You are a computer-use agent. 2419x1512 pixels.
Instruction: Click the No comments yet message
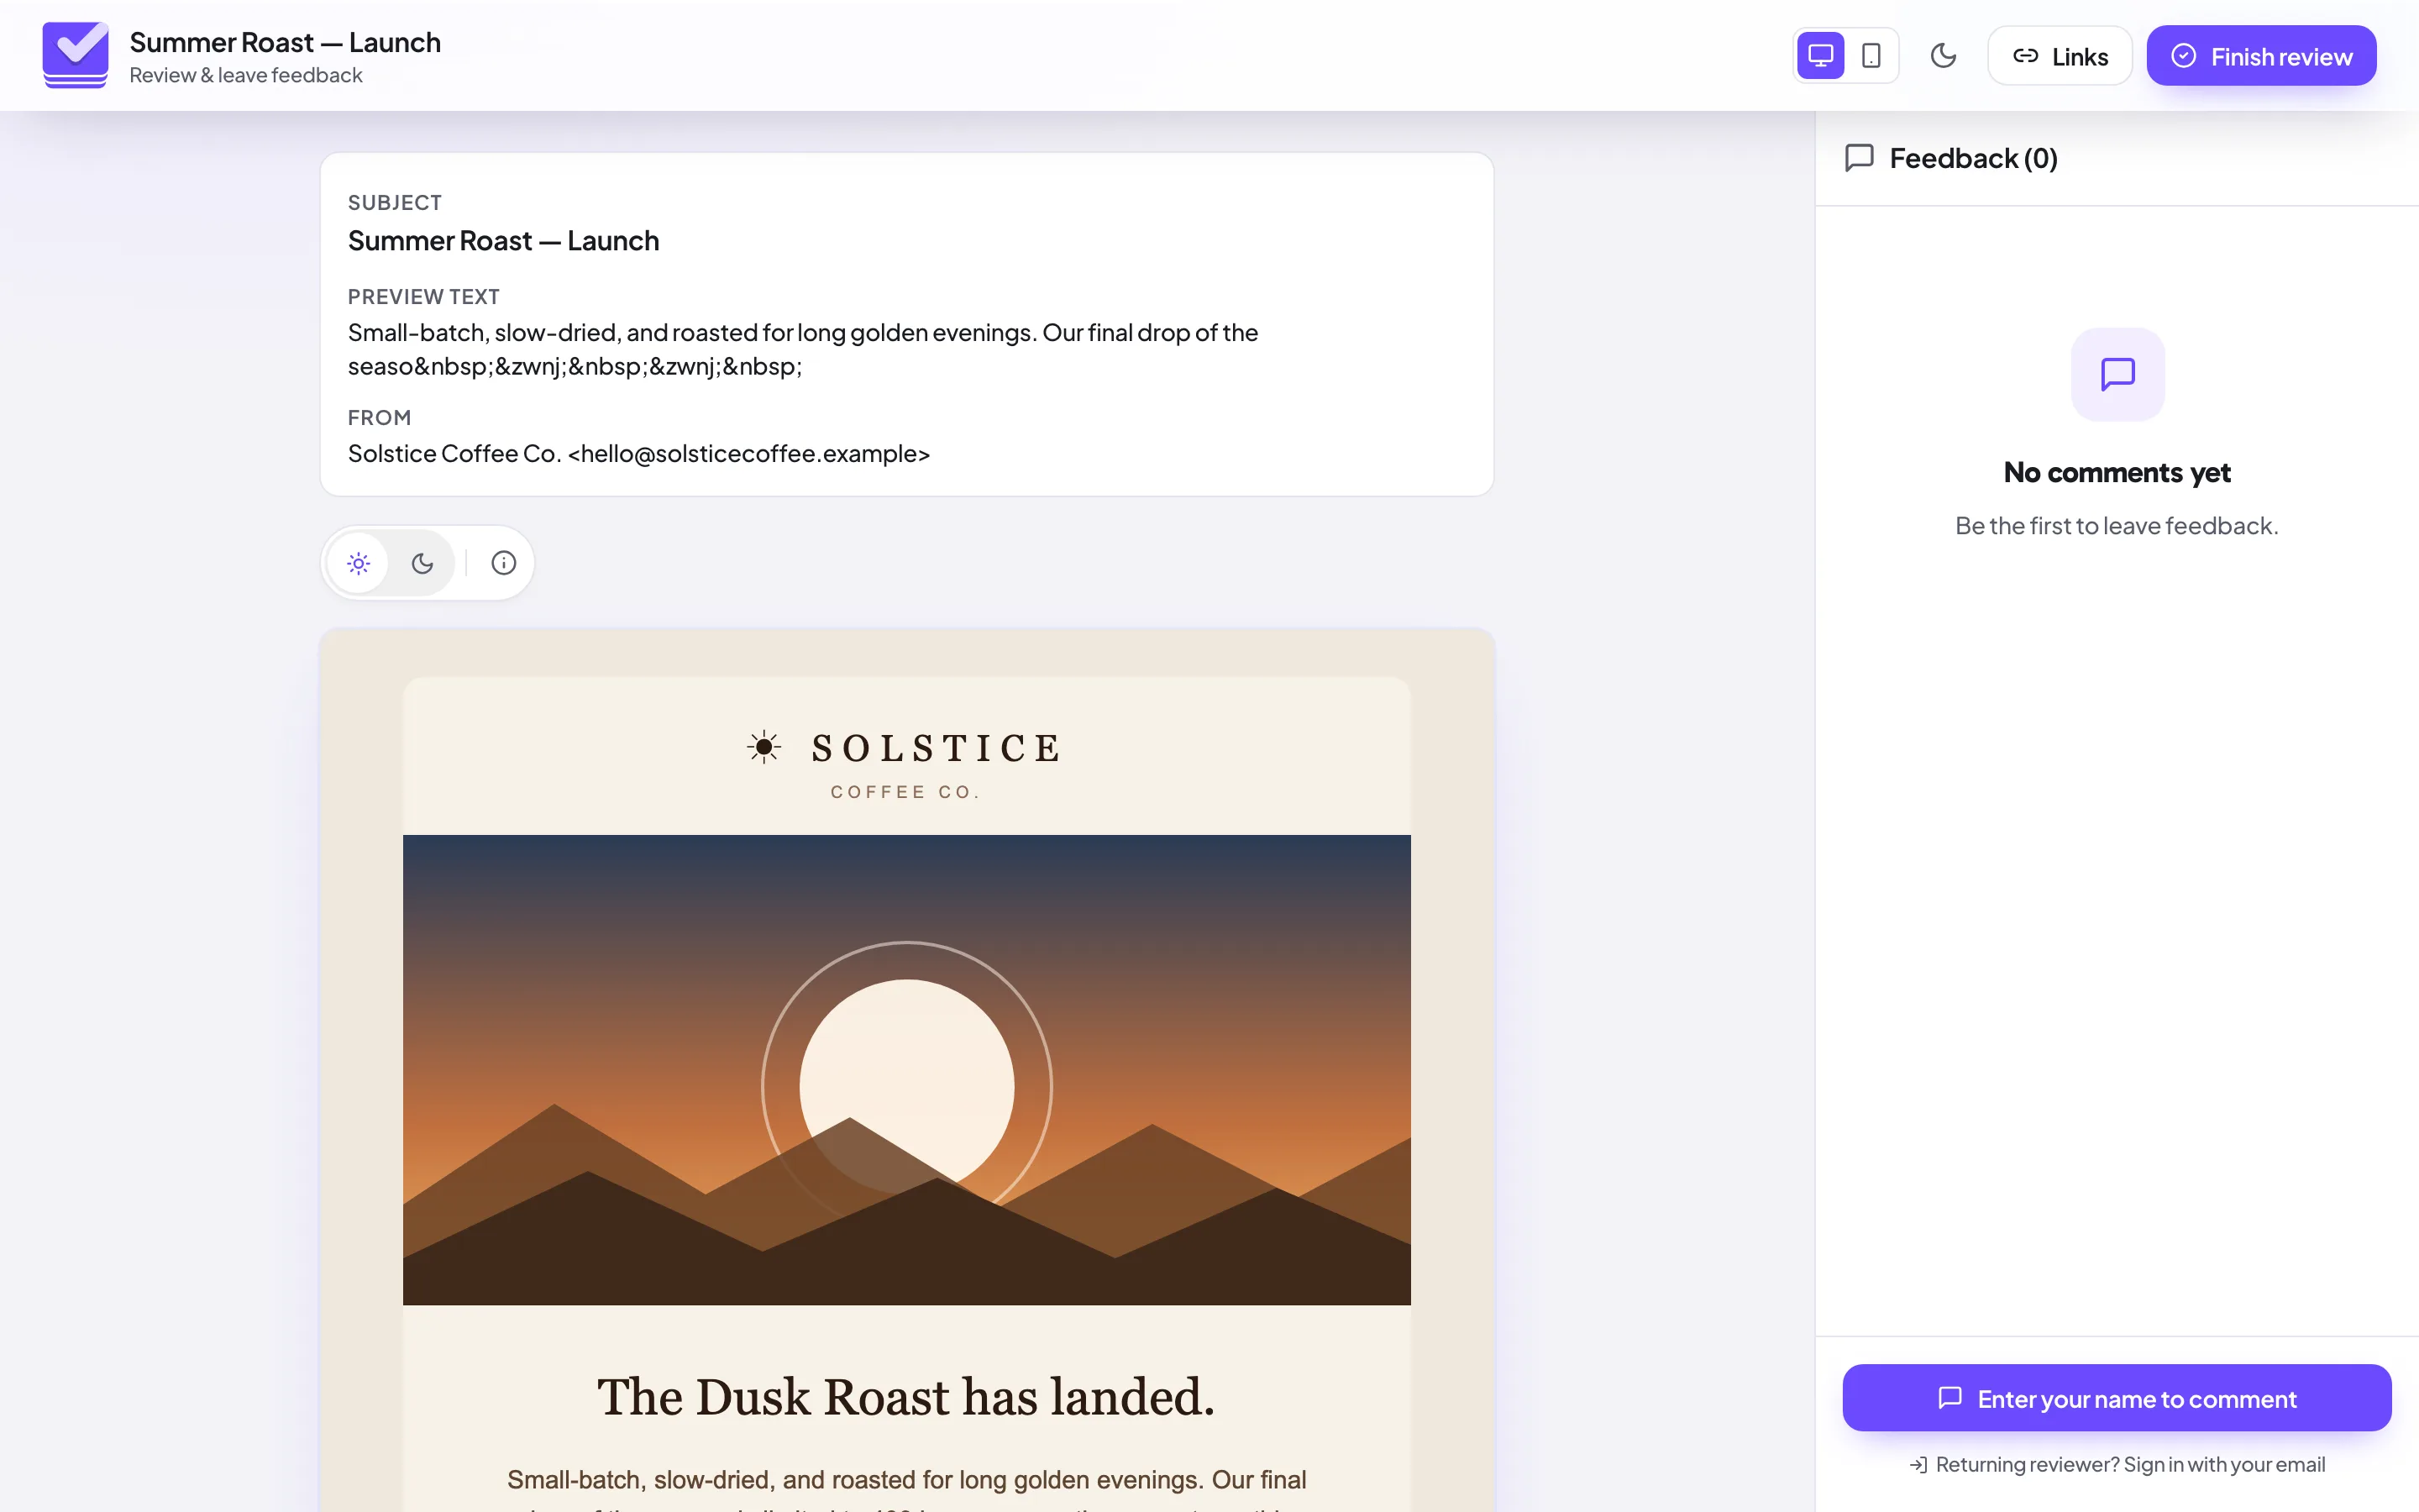pos(2116,472)
